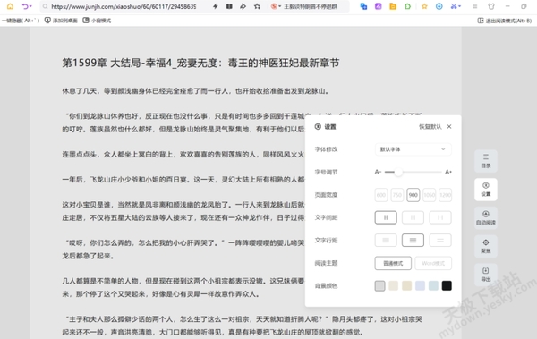This screenshot has height=339, width=537.
Task: Click the reader book icon in address bar
Action: pos(229,6)
